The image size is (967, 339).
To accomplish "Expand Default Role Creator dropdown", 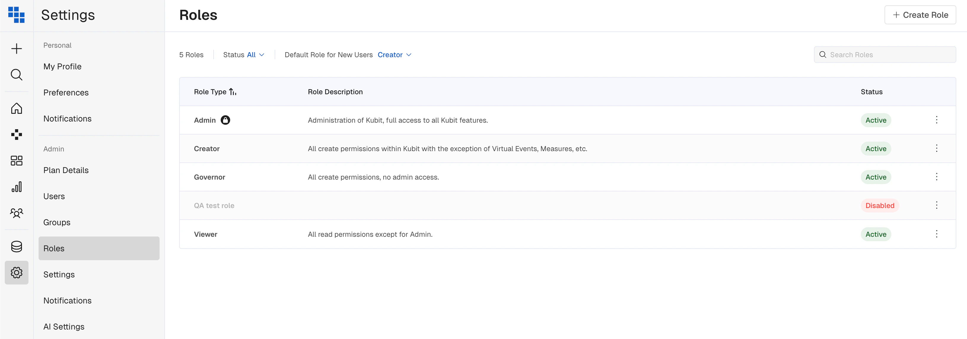I will pyautogui.click(x=394, y=55).
